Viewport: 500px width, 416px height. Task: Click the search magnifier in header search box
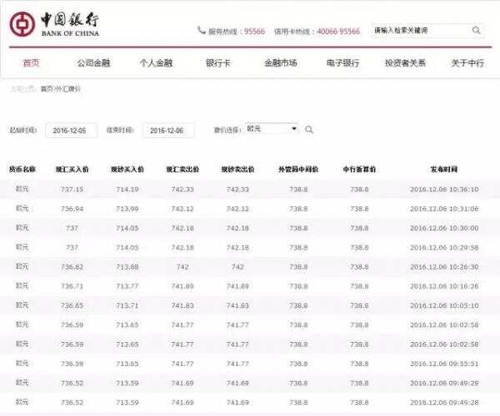tap(476, 30)
